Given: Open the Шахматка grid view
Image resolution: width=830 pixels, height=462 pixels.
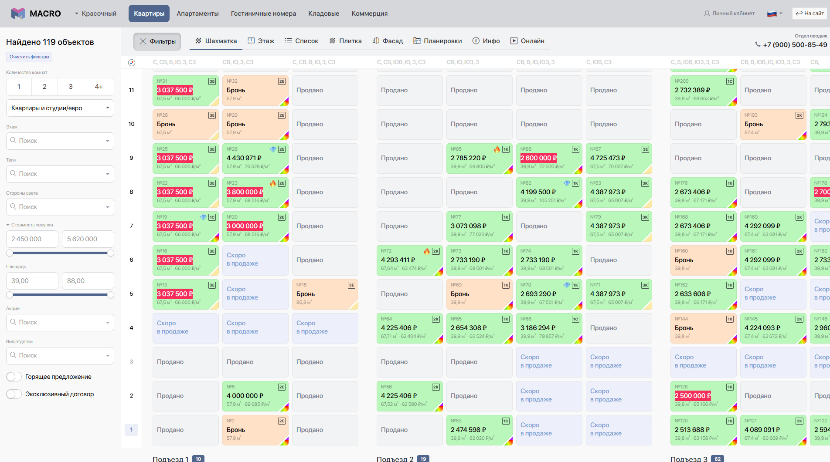Looking at the screenshot, I should point(216,41).
